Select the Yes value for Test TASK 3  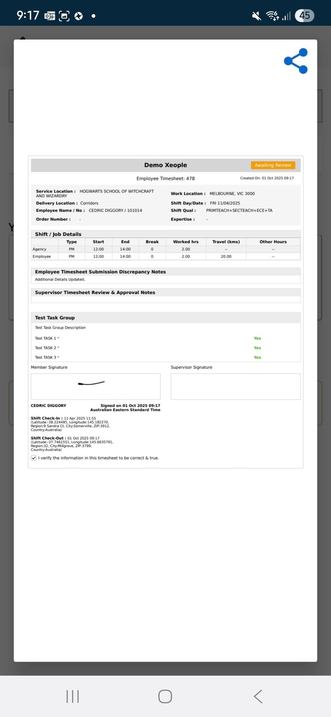pos(257,357)
